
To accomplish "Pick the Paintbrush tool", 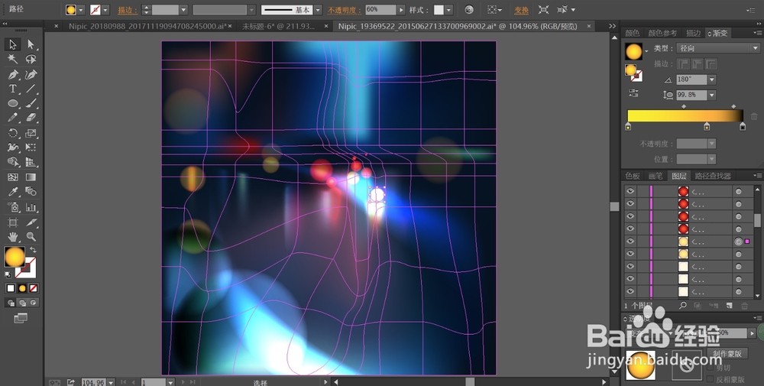I will tap(31, 103).
